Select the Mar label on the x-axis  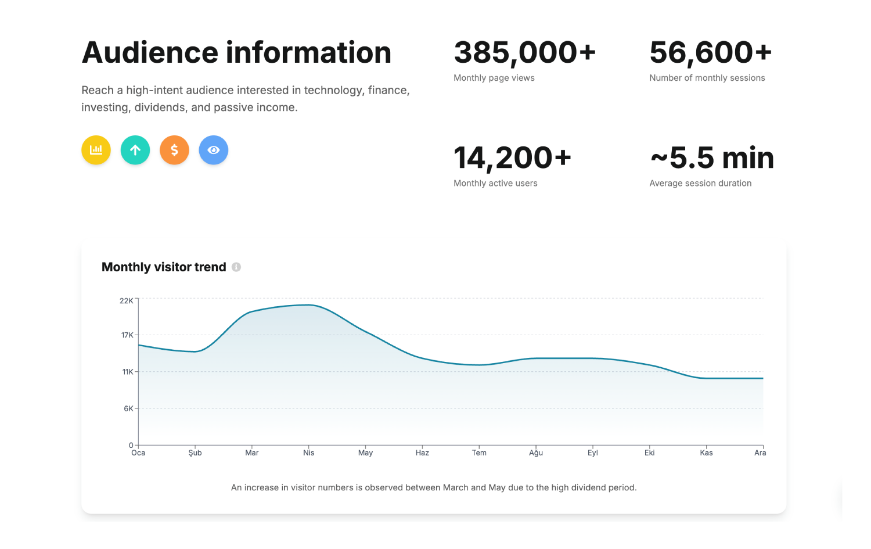[251, 453]
